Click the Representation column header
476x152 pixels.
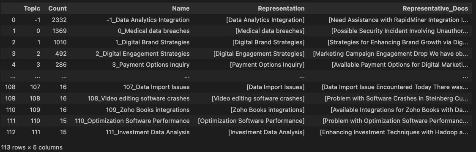pos(281,8)
